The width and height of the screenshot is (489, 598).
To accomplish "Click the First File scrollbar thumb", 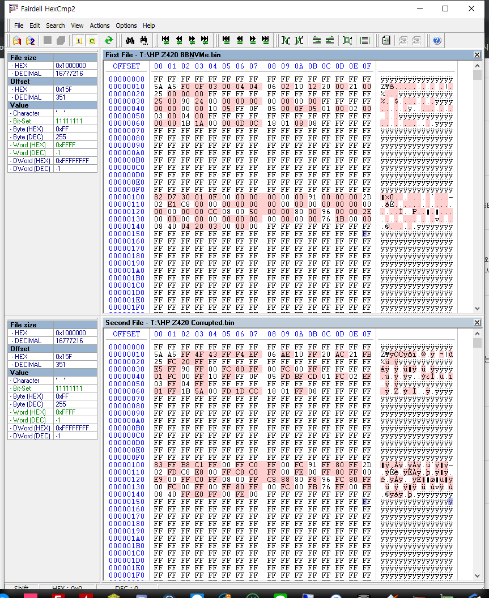I will (477, 75).
